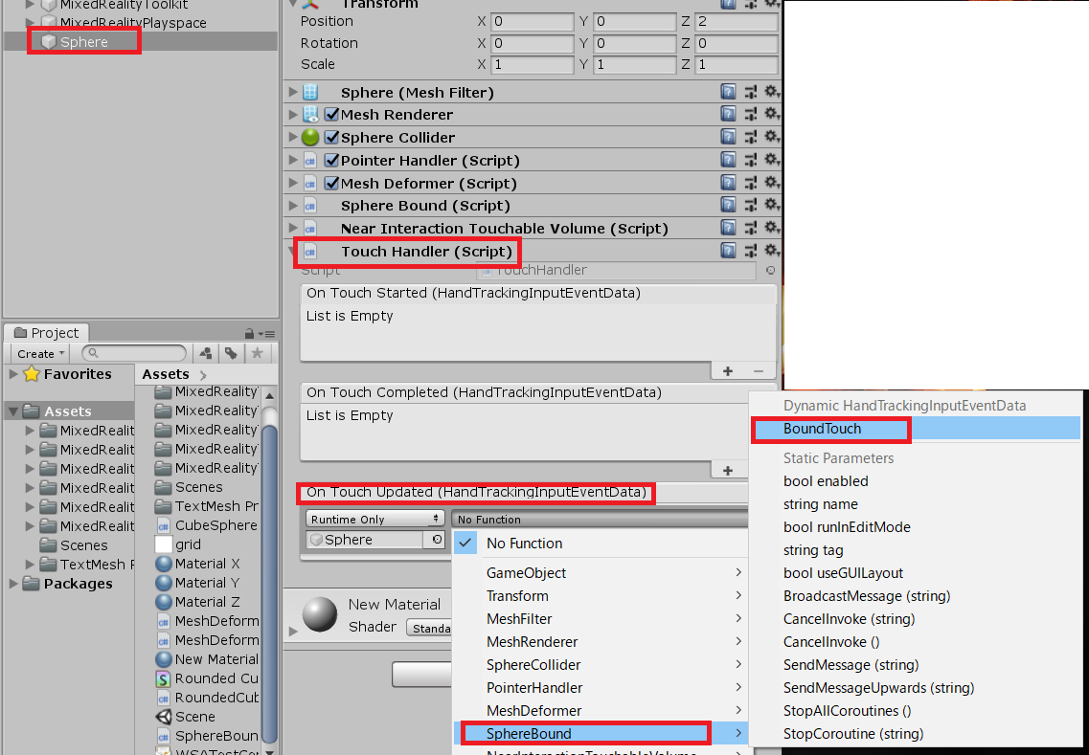Open the No Function dropdown
This screenshot has width=1089, height=755.
pos(599,519)
